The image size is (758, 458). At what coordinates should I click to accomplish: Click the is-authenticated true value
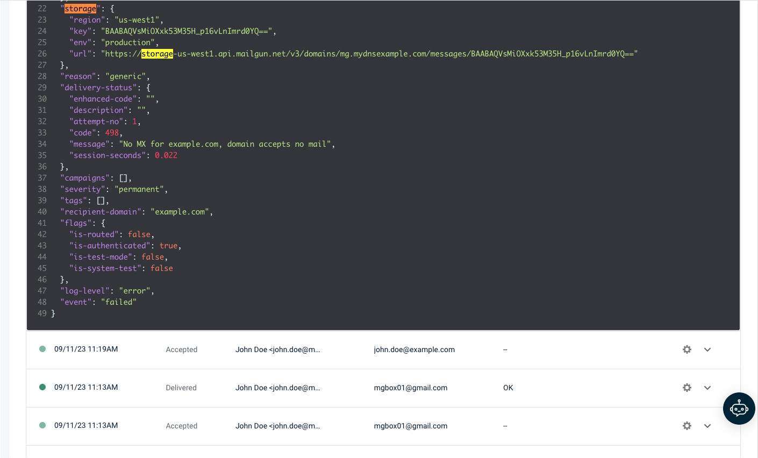tap(168, 246)
